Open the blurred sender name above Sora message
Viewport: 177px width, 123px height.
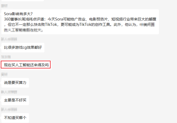4,6
